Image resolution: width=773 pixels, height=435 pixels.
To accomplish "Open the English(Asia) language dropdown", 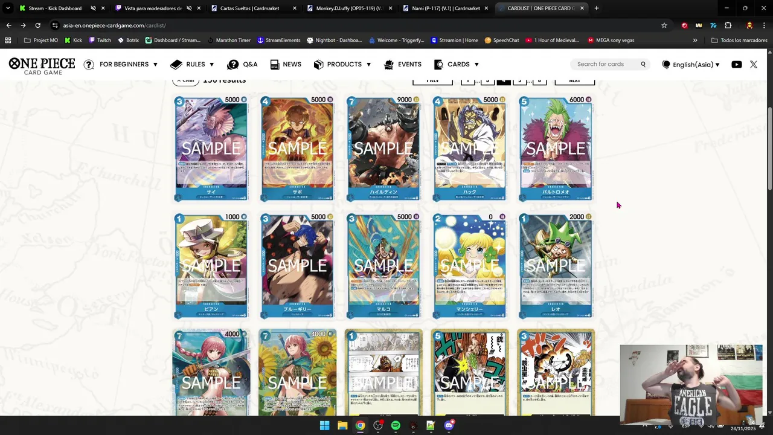I will tap(691, 65).
